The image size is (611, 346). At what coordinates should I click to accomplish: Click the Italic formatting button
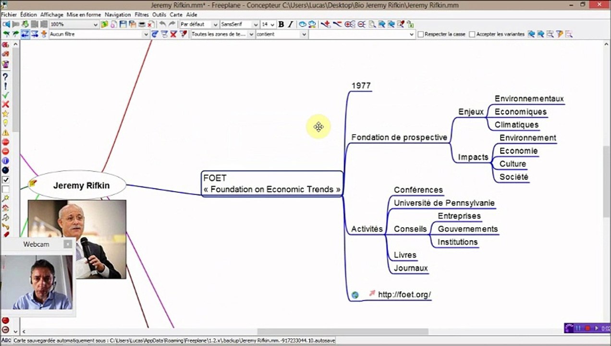click(x=290, y=24)
